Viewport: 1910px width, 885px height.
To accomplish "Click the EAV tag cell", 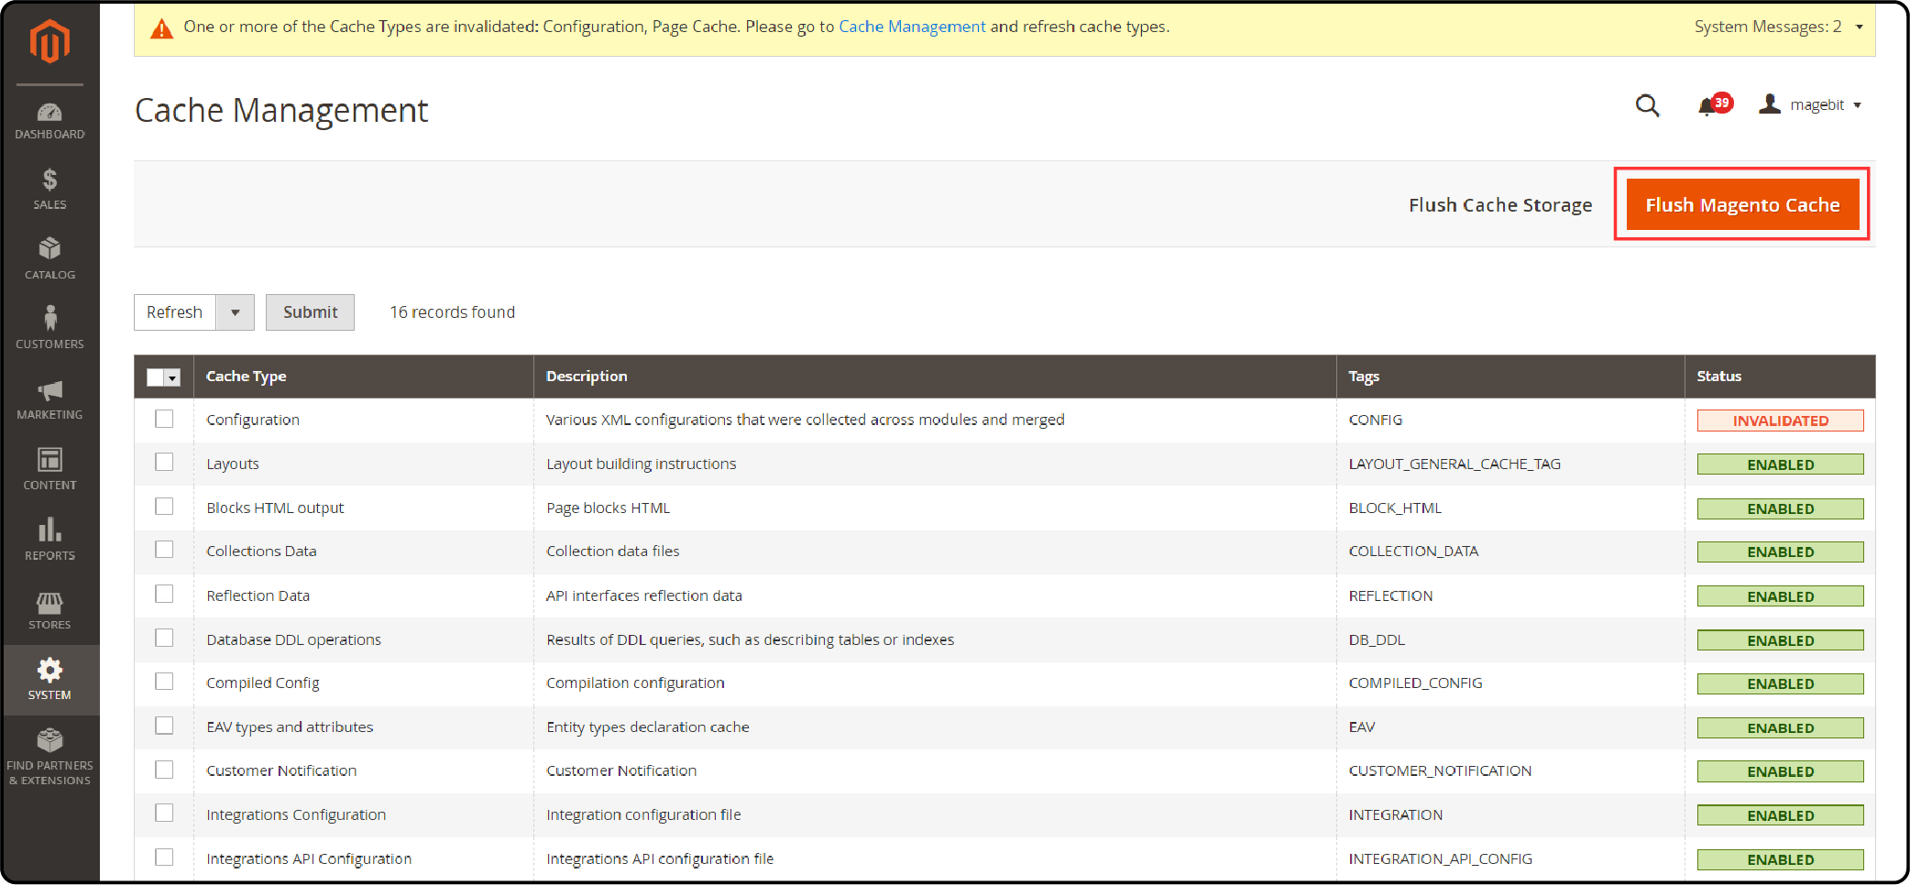I will coord(1362,727).
